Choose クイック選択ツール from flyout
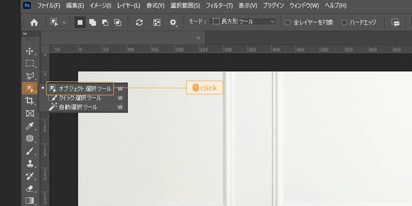Image resolution: width=412 pixels, height=206 pixels. coord(83,98)
